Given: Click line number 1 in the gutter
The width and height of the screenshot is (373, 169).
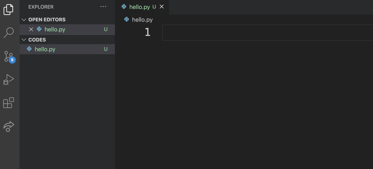Looking at the screenshot, I should [x=147, y=32].
